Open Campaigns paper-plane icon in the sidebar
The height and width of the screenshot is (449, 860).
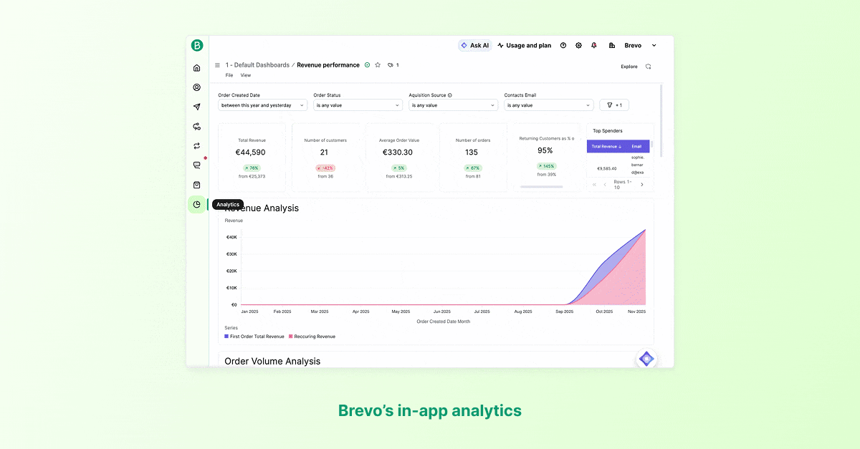[x=197, y=107]
